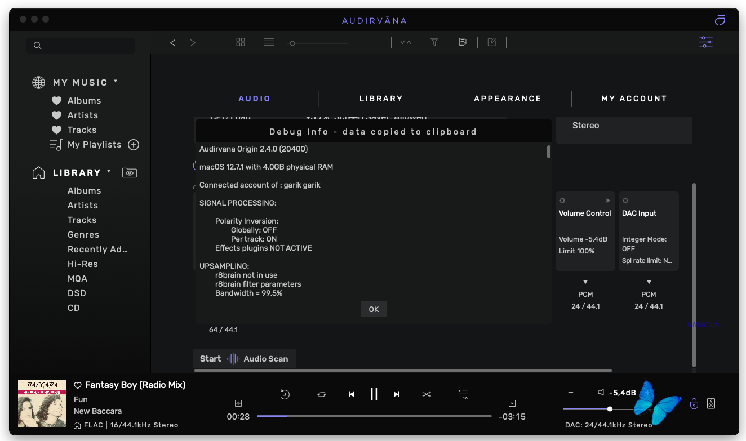
Task: Mute audio via speaker icon near -5,4dB
Action: [601, 393]
